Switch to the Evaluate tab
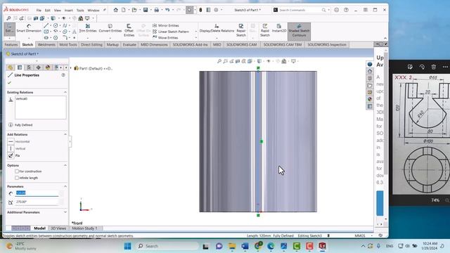The image size is (450, 253). coord(129,45)
